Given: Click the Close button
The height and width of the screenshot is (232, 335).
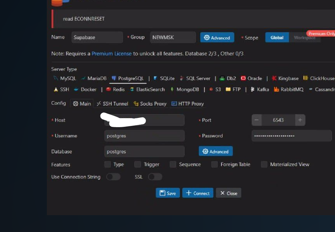Looking at the screenshot, I should [229, 193].
